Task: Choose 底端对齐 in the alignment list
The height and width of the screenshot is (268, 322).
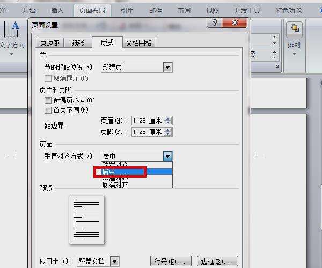Action: pos(137,185)
